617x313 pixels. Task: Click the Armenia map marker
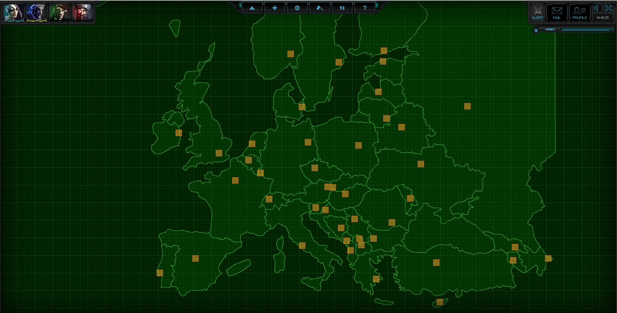(x=513, y=260)
